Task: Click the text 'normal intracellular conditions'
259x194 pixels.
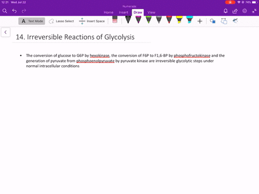Action: [53, 66]
